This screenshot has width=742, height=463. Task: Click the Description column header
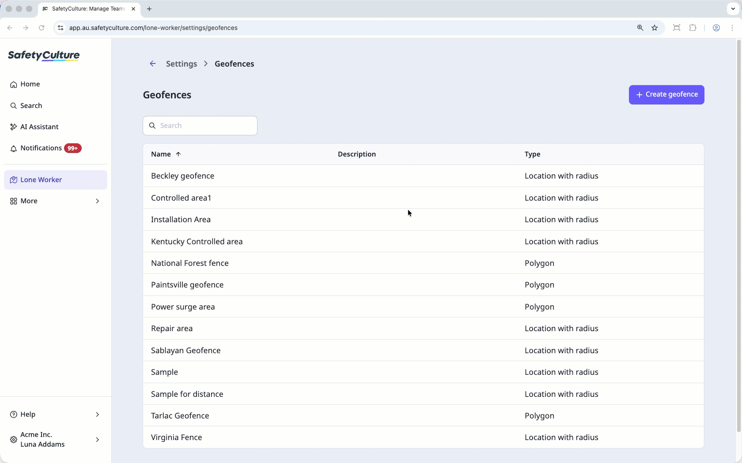click(357, 154)
